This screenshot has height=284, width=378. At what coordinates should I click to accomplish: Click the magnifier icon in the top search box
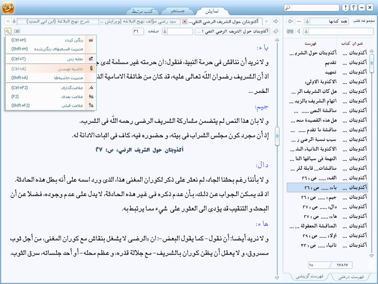click(288, 8)
